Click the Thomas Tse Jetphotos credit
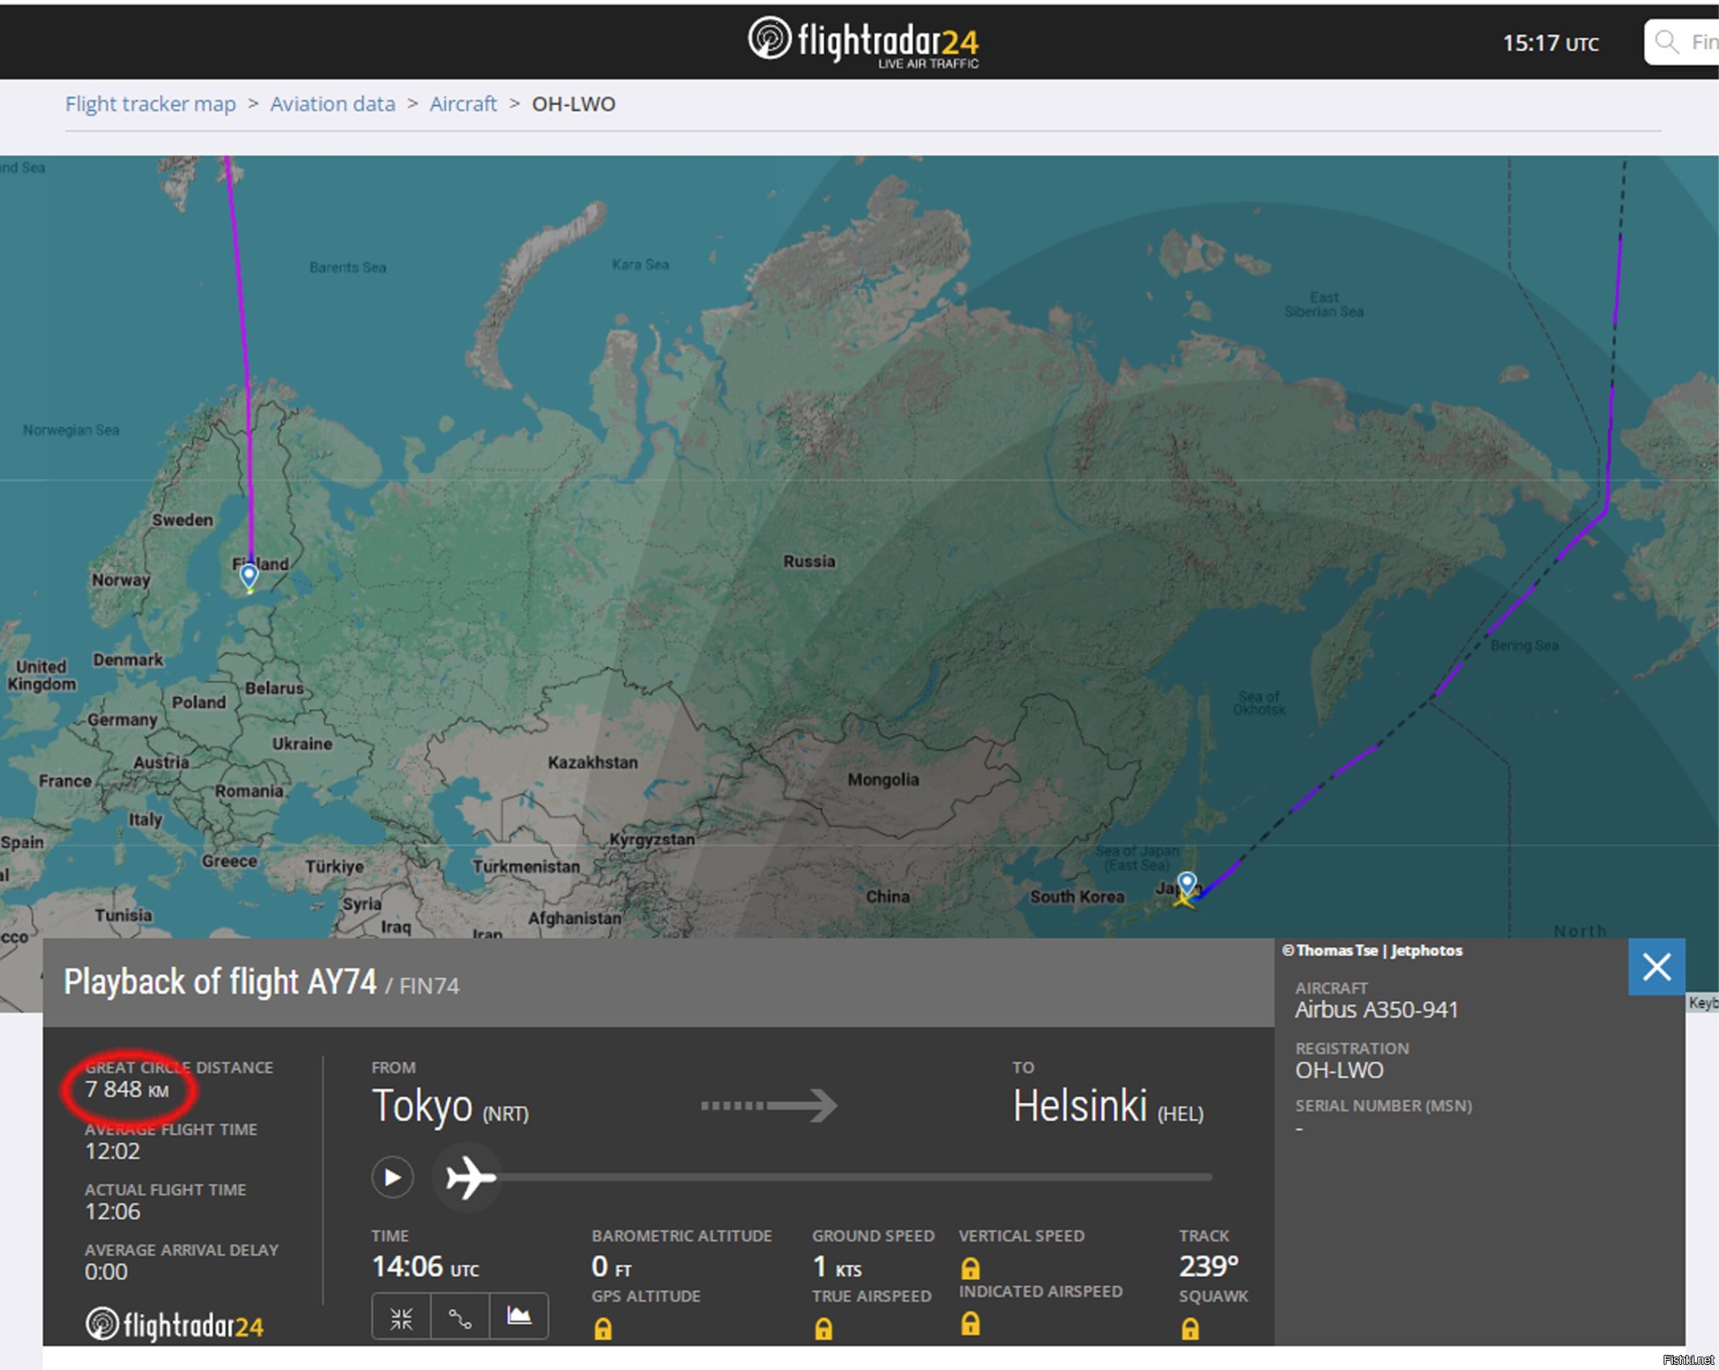 [x=1372, y=950]
